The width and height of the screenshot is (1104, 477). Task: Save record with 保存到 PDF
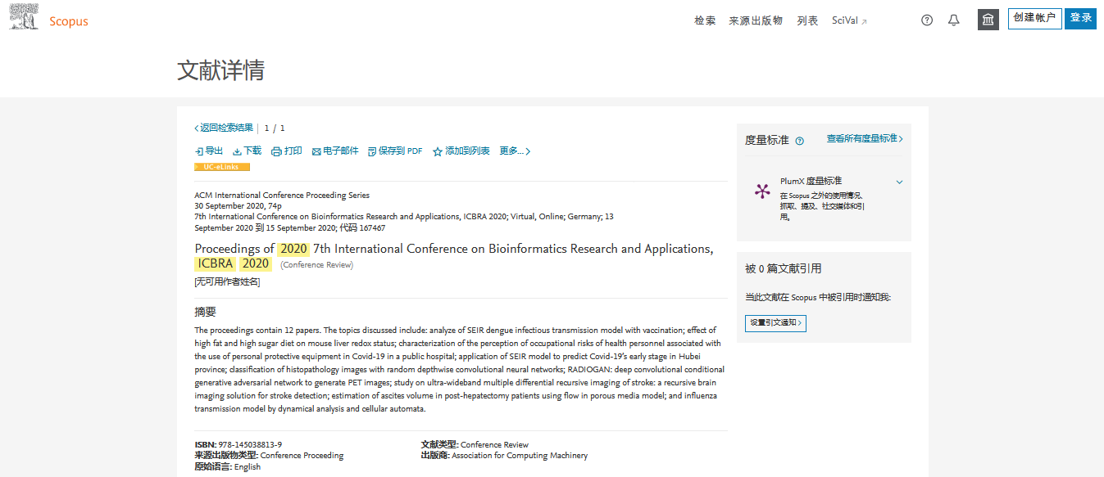395,151
